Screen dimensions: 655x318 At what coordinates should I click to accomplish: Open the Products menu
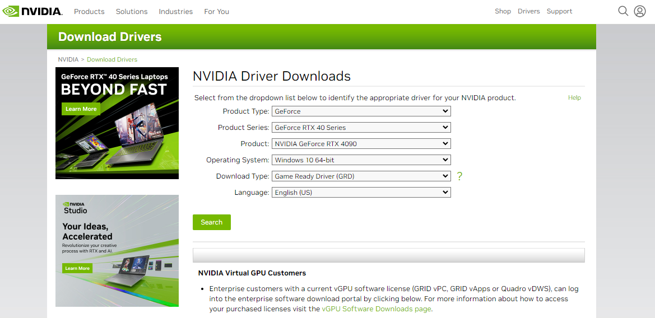[x=89, y=12]
